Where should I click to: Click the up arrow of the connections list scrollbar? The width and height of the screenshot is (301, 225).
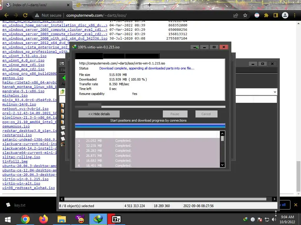222,134
